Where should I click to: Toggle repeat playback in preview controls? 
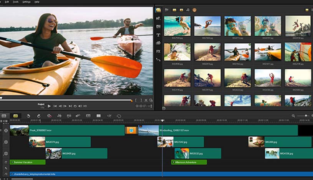[x=75, y=106]
